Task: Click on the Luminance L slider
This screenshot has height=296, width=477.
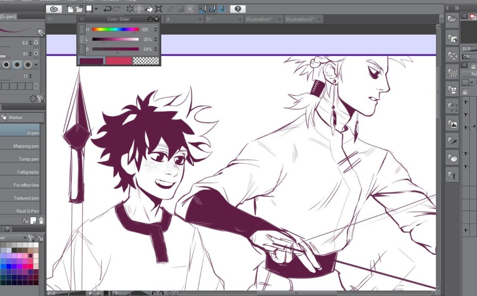Action: pos(115,39)
